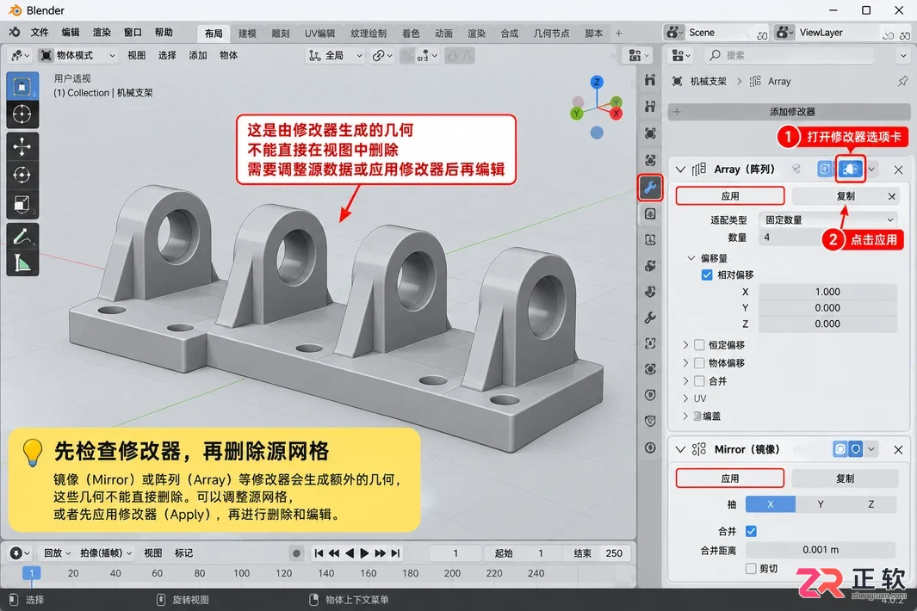The image size is (917, 611).
Task: Enable Array 合并 checkbox
Action: (x=699, y=381)
